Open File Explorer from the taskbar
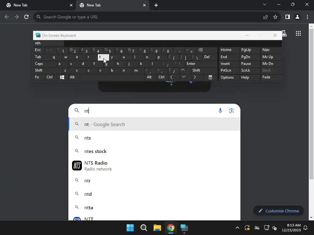 pos(157,228)
